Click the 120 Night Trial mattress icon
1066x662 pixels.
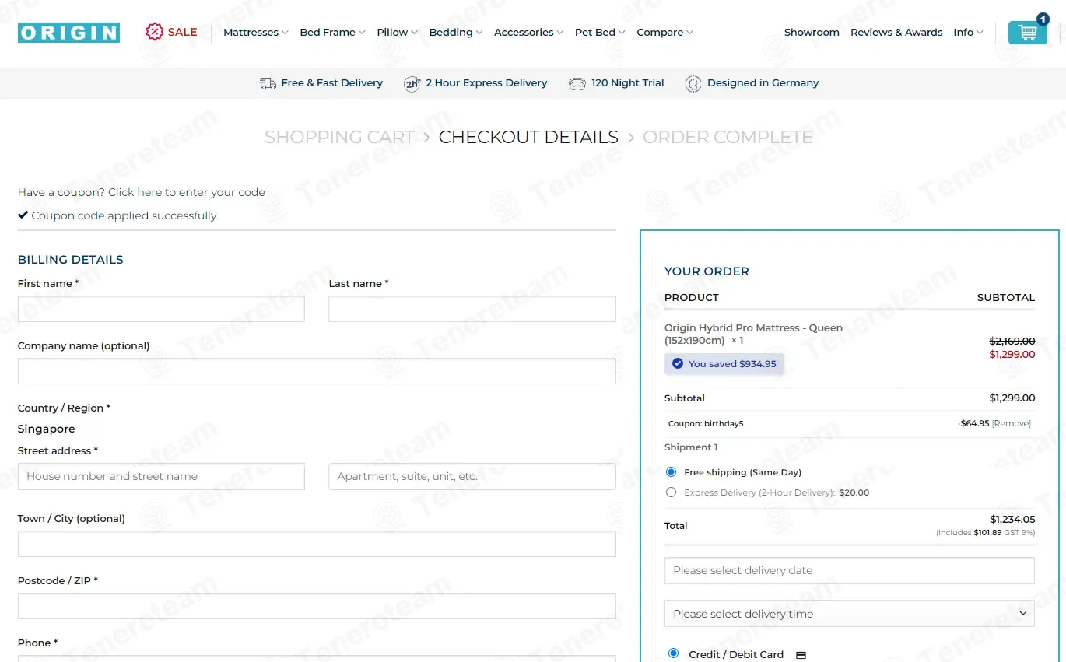[577, 83]
